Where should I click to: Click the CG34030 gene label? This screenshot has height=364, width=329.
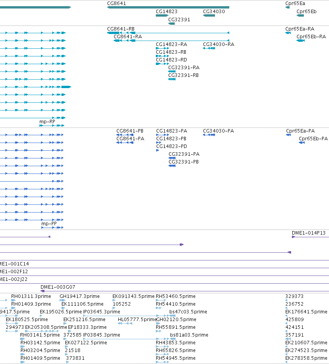[214, 11]
